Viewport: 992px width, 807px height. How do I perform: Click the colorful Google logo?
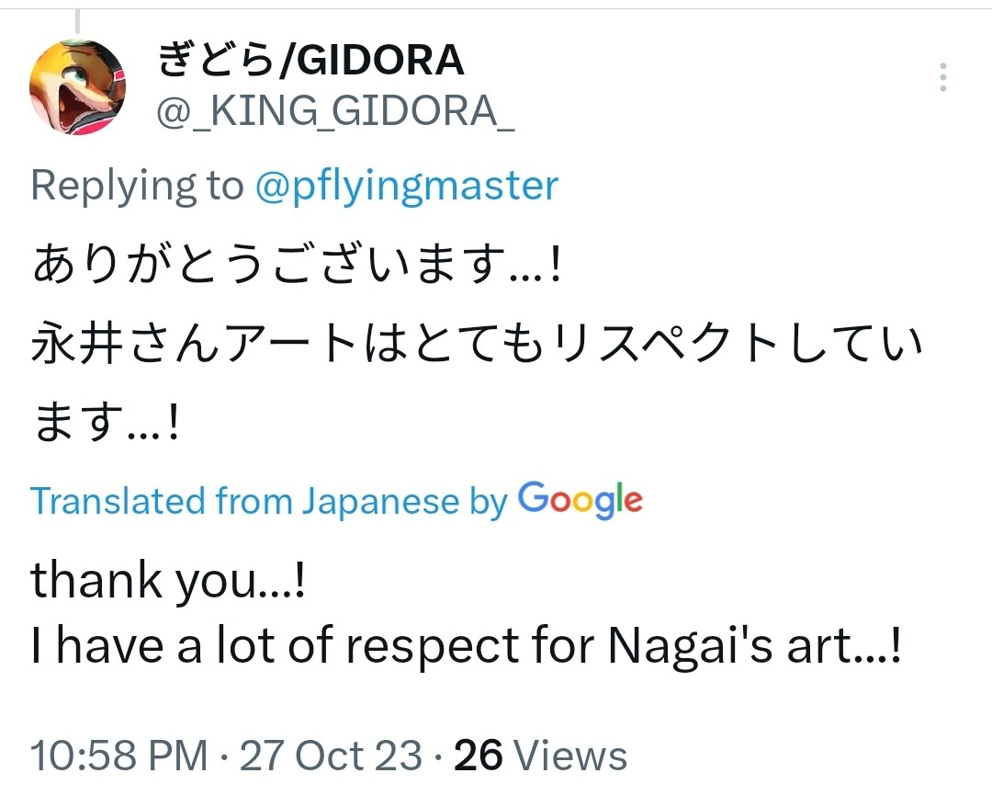(x=580, y=500)
